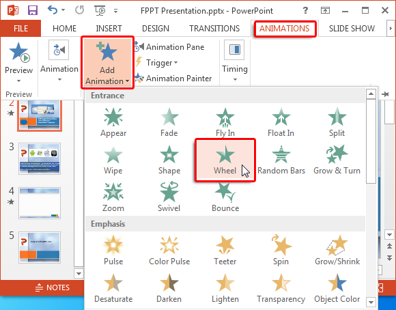Click the Save icon in quick access toolbar
Viewport: 396px width, 310px height.
33,10
